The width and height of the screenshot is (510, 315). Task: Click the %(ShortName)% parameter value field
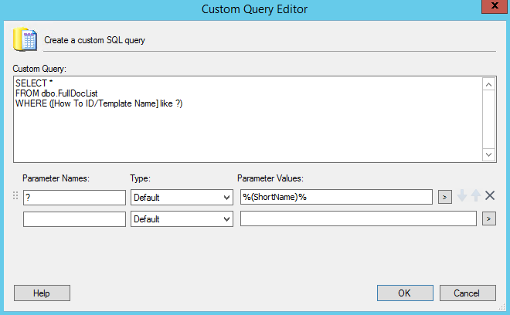coord(336,198)
